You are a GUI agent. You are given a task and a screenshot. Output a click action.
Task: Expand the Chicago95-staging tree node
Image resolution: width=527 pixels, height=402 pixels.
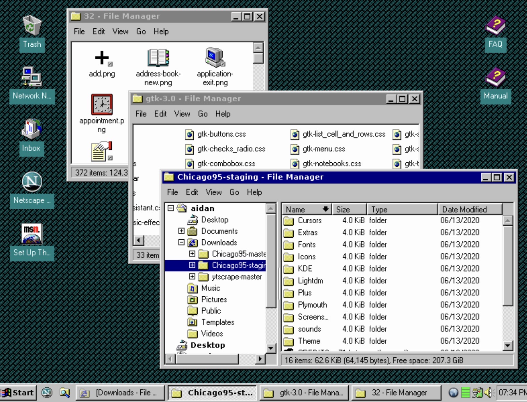192,265
